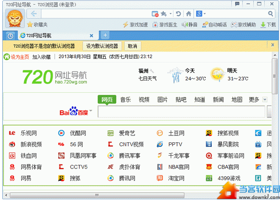
Task: Select the 地图 search tab
Action: 237,100
